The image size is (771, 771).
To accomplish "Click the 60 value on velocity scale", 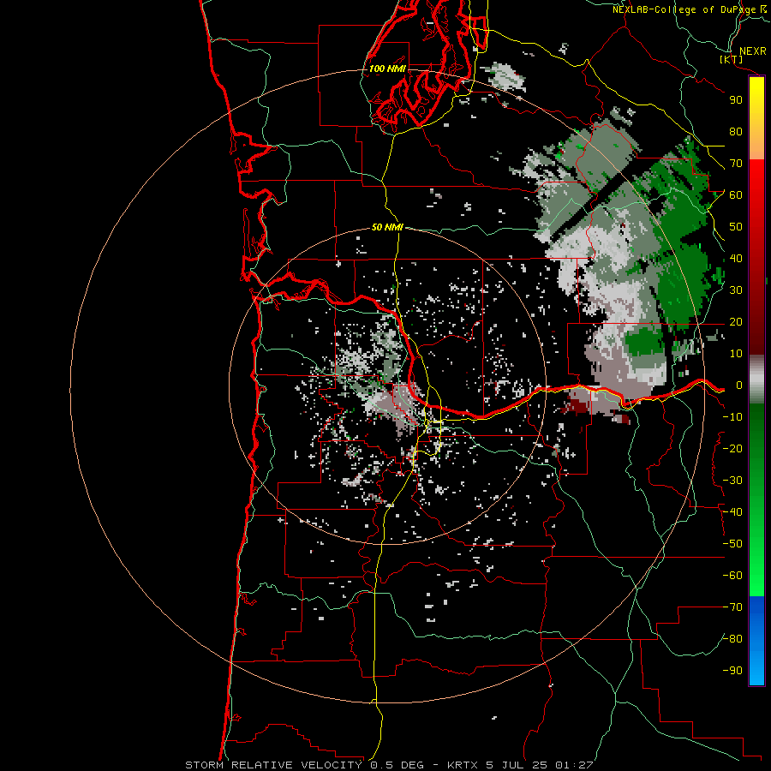I will [736, 195].
